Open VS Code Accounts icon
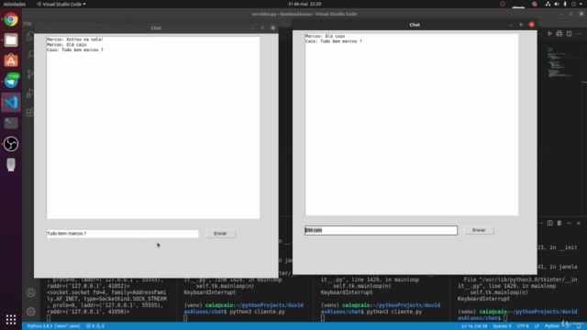This screenshot has width=587, height=330. point(30,292)
